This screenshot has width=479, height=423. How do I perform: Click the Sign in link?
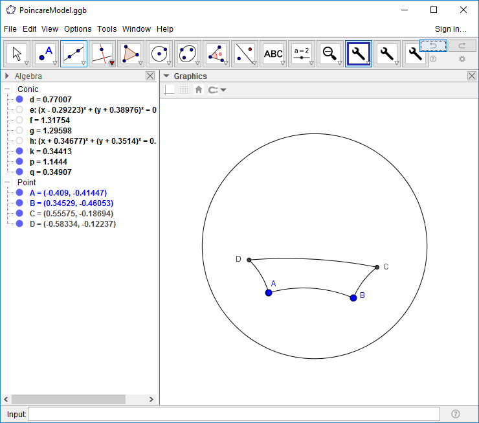coord(451,29)
